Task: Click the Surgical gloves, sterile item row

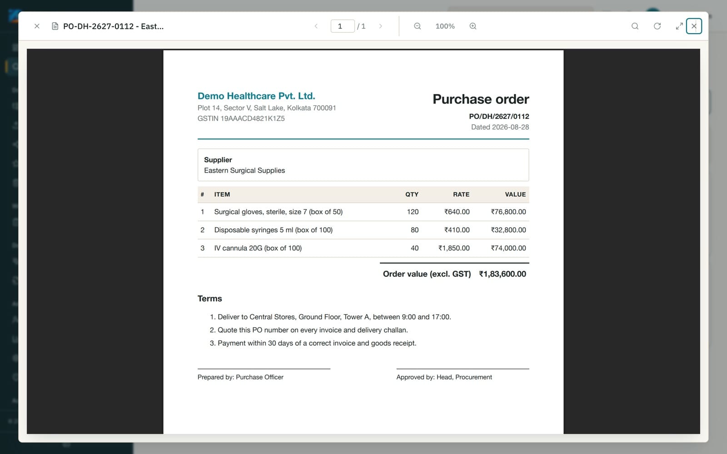Action: tap(363, 212)
